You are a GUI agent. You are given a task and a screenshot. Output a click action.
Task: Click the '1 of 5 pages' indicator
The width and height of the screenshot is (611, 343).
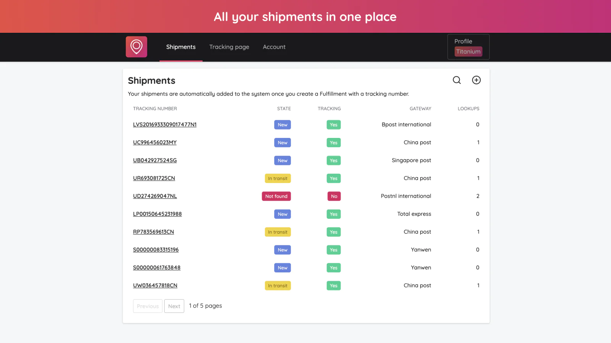pos(205,306)
